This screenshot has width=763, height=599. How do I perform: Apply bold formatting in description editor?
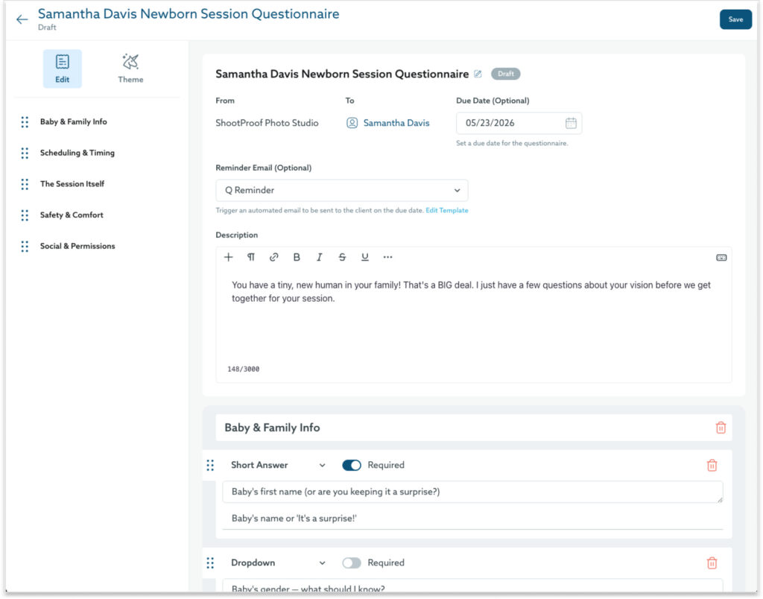click(x=297, y=257)
